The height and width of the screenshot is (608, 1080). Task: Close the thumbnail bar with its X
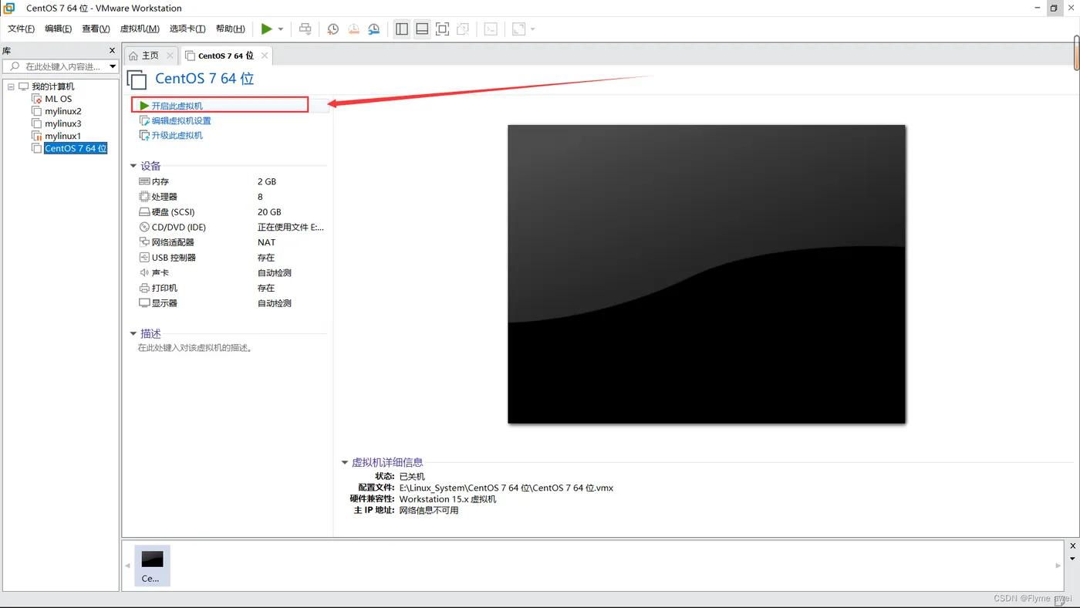point(1072,546)
